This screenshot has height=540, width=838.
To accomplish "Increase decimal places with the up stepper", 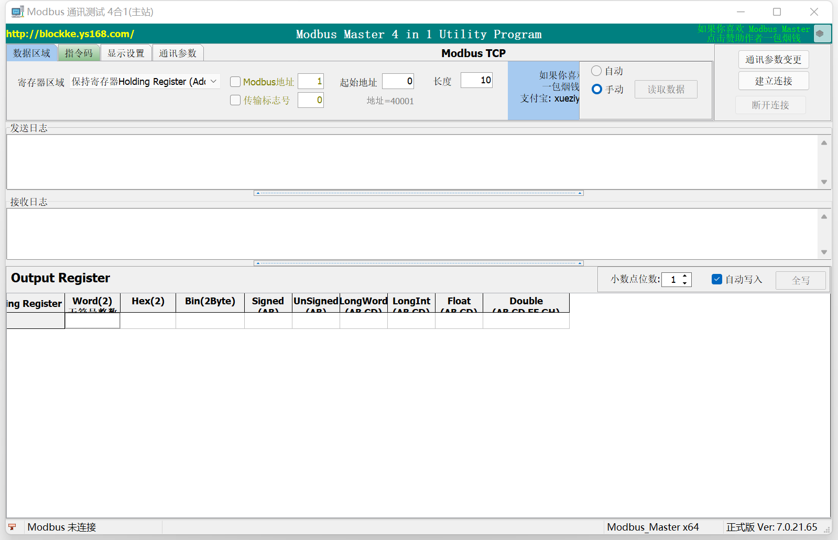I will click(684, 276).
